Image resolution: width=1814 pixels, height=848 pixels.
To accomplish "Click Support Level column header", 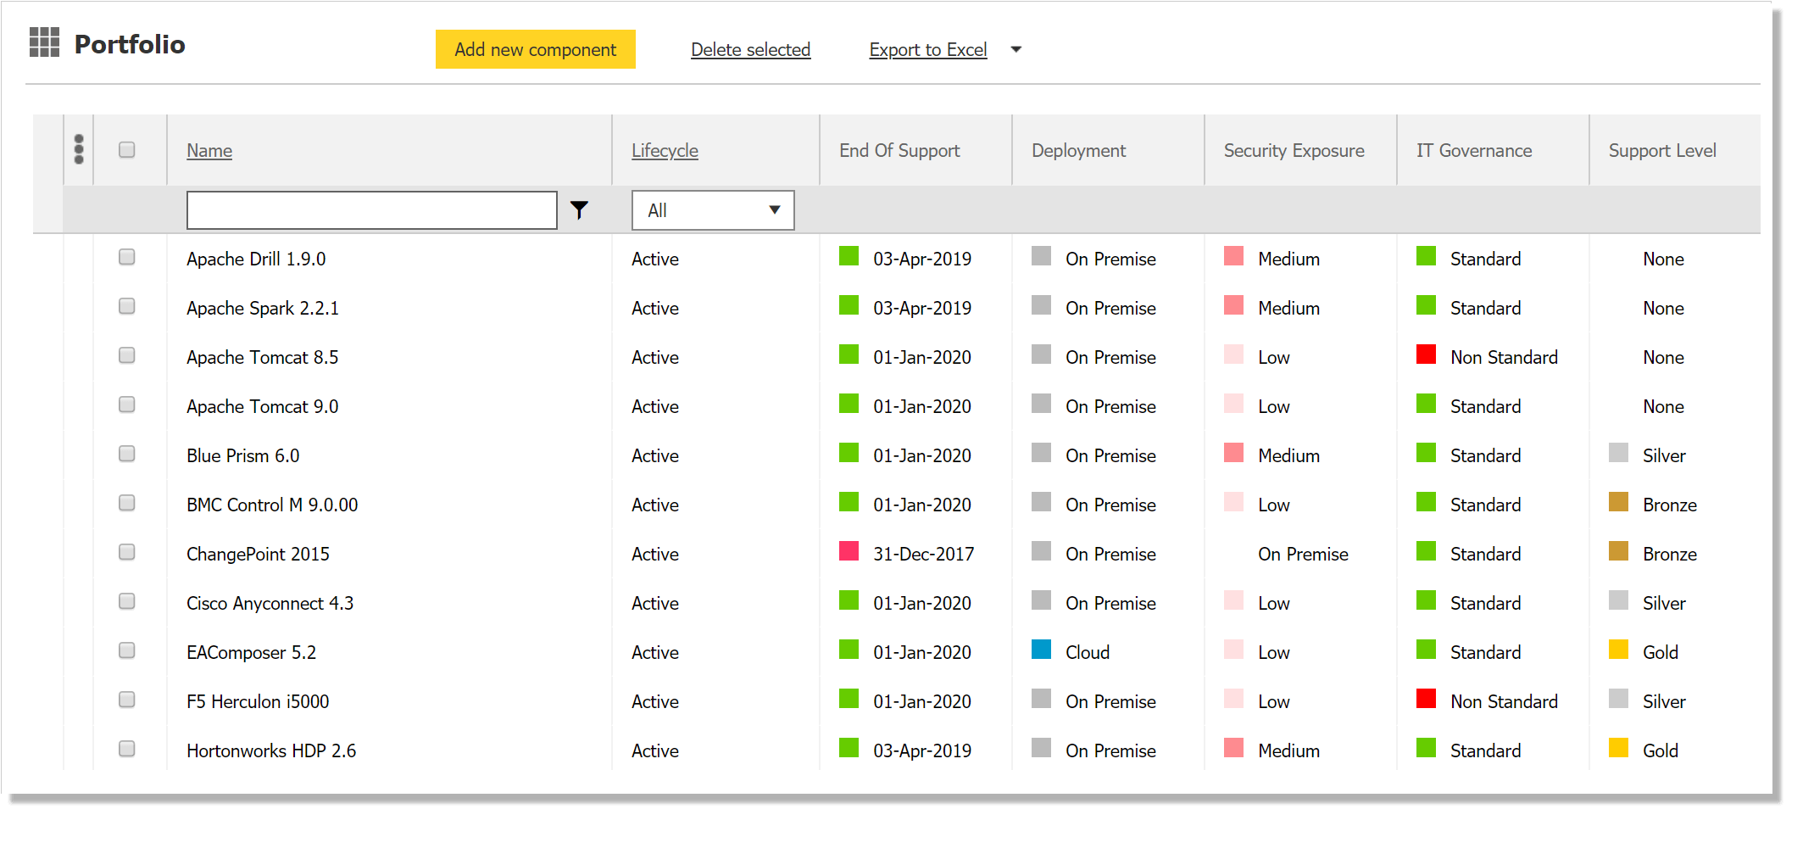I will pos(1662,151).
